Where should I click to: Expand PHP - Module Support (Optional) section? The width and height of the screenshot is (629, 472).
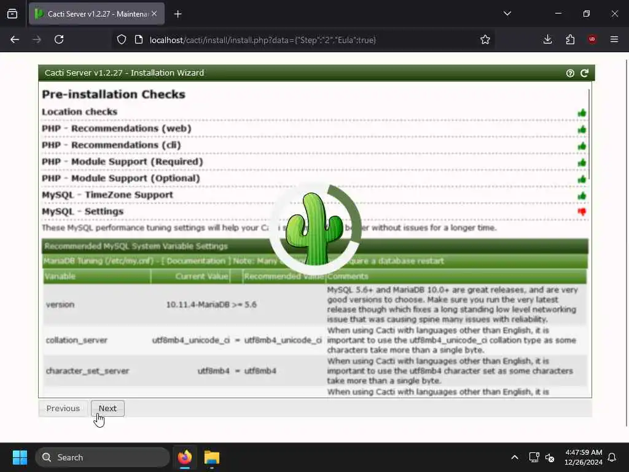pos(121,178)
